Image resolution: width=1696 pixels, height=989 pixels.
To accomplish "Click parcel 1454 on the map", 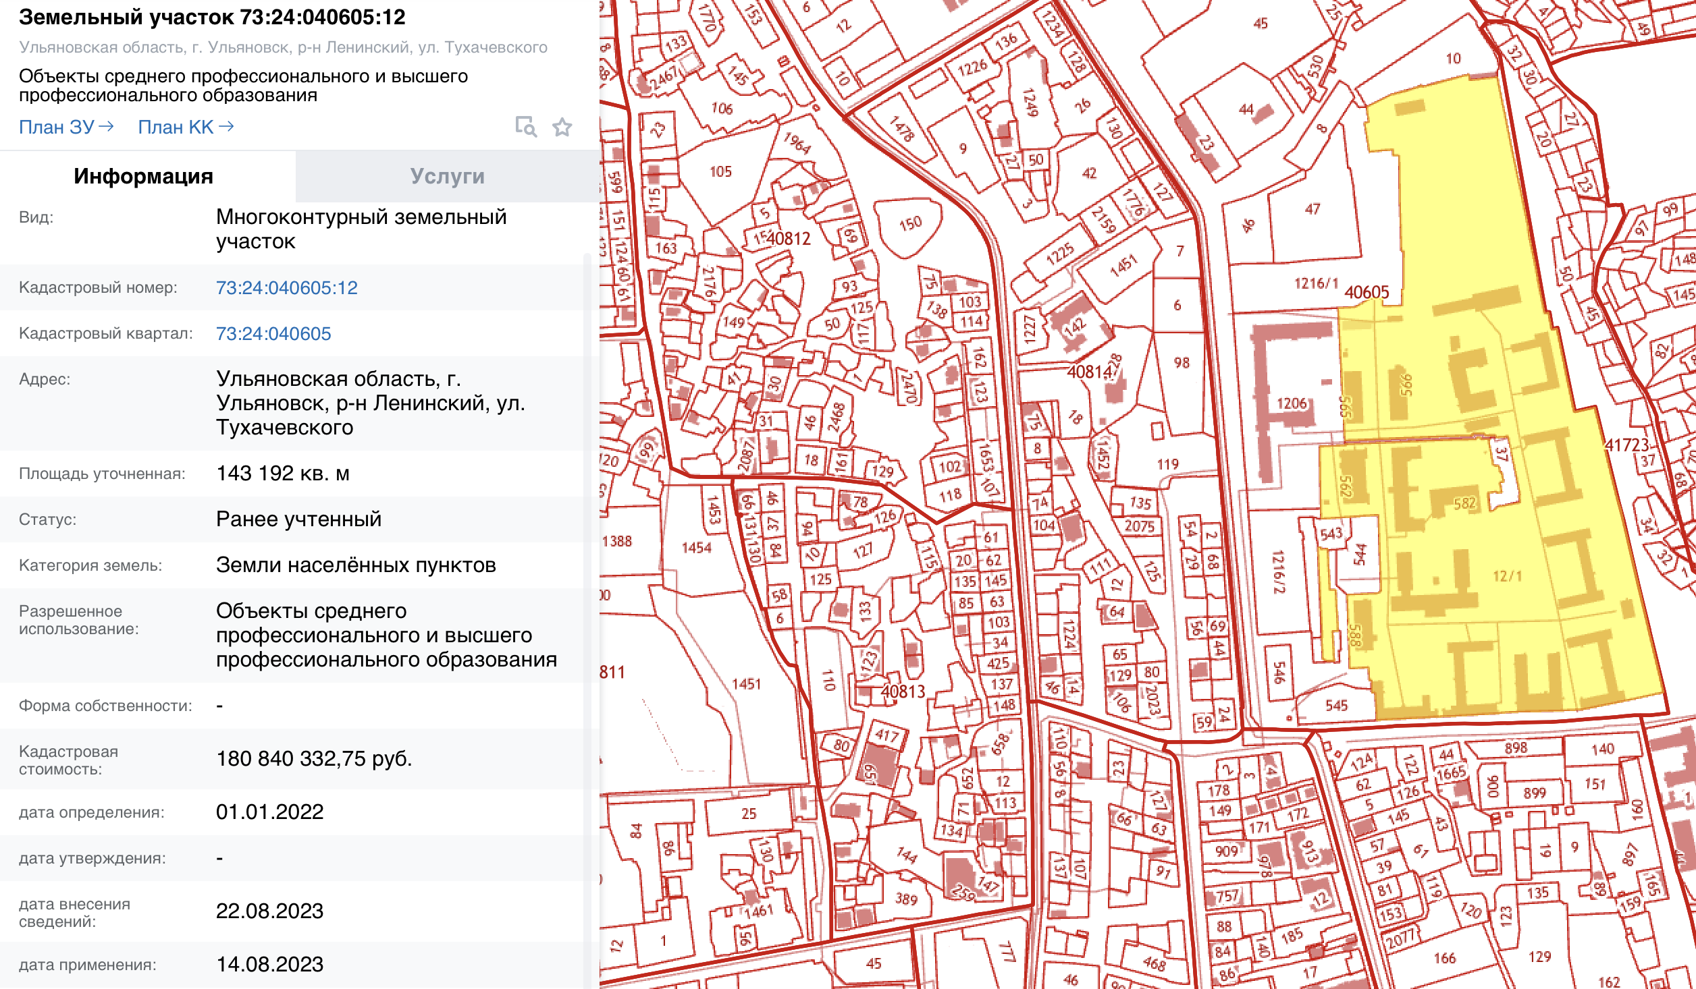I will click(x=696, y=548).
